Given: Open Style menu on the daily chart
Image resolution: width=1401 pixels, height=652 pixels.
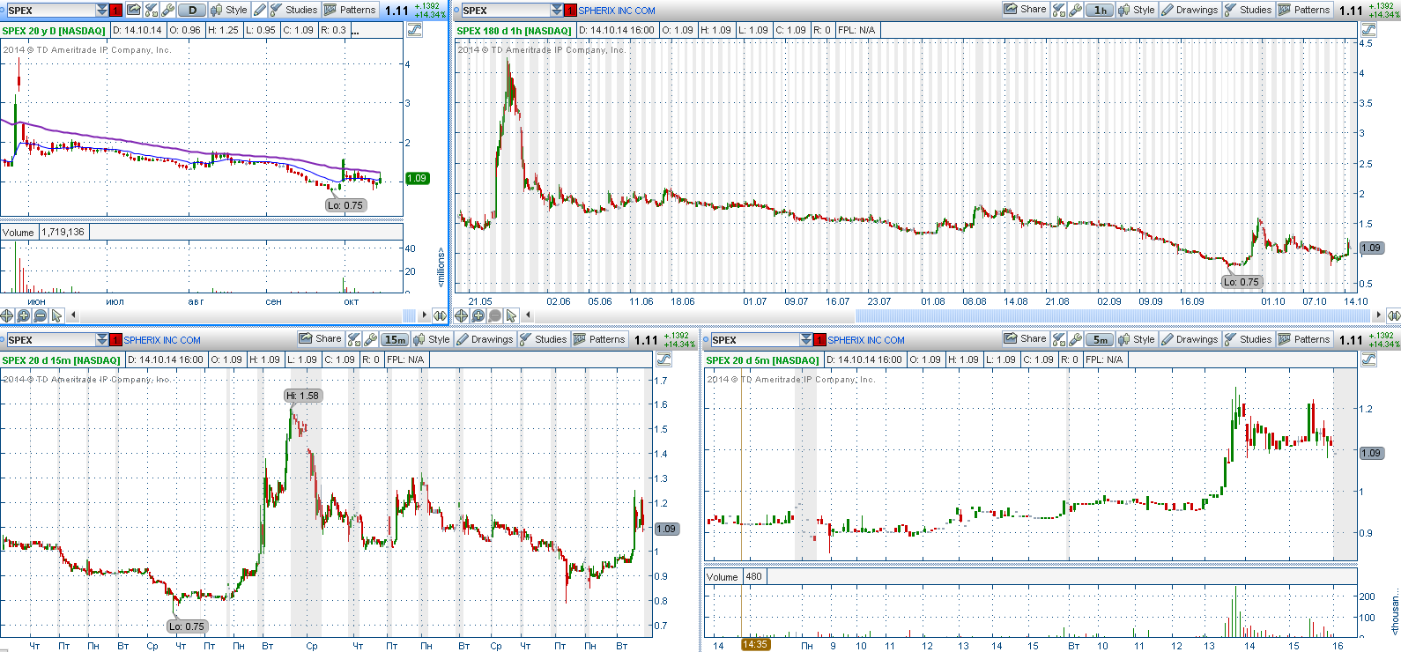Looking at the screenshot, I should point(229,10).
